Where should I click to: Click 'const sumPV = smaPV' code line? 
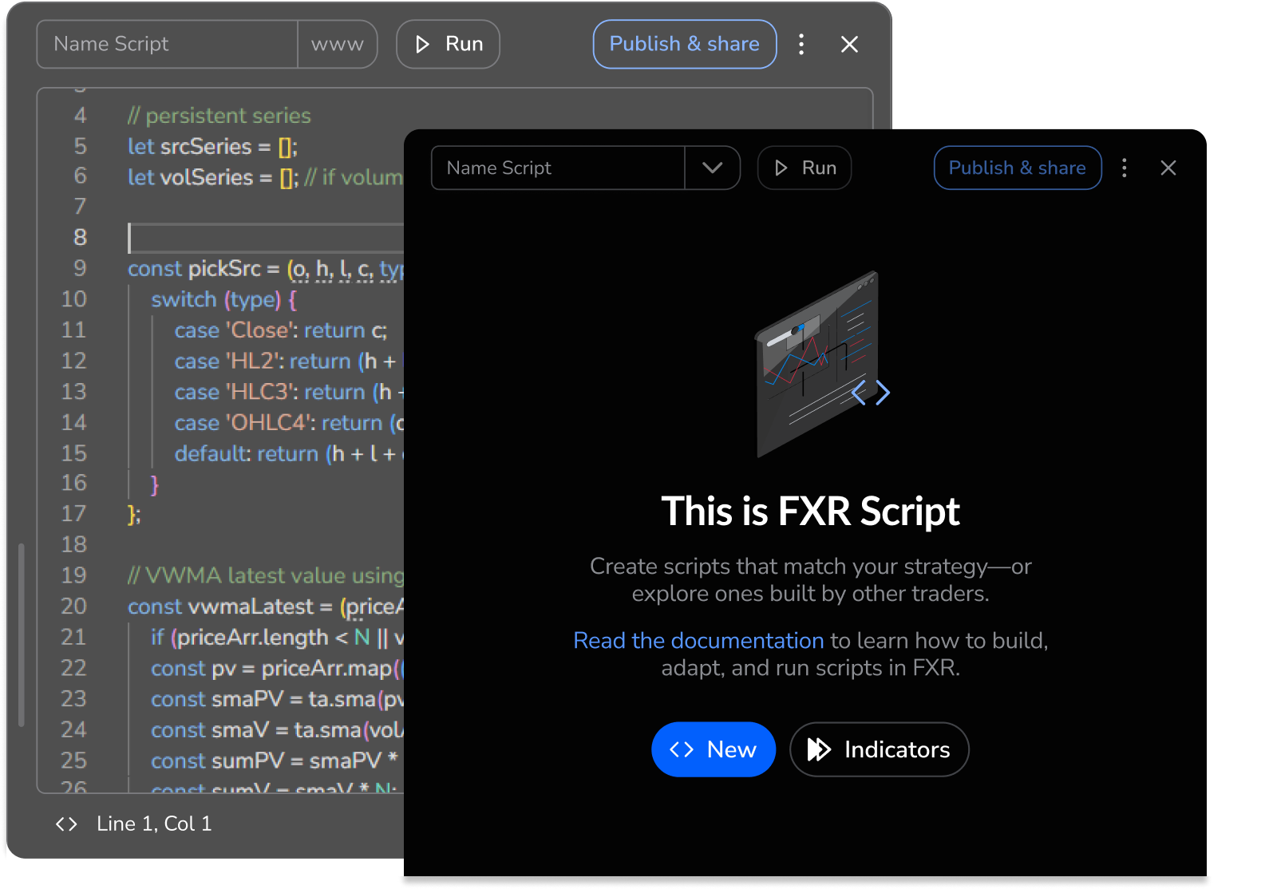point(275,761)
